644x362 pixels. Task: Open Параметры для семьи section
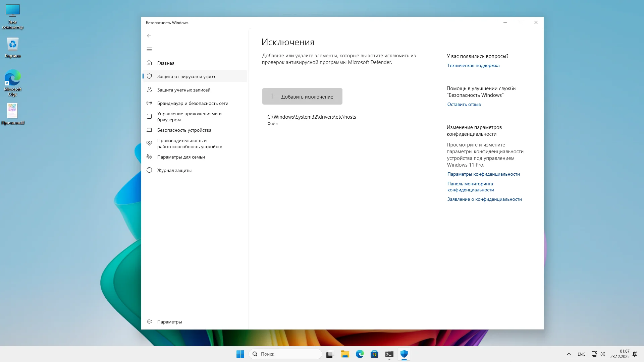tap(181, 157)
